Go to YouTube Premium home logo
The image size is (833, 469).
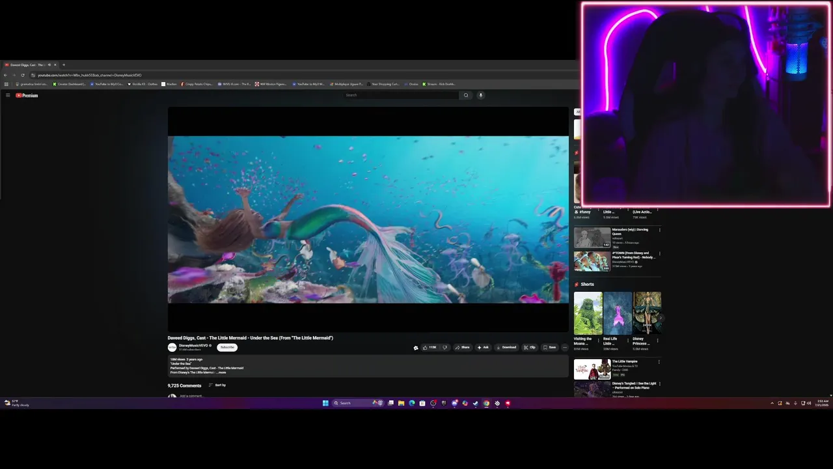click(x=27, y=95)
